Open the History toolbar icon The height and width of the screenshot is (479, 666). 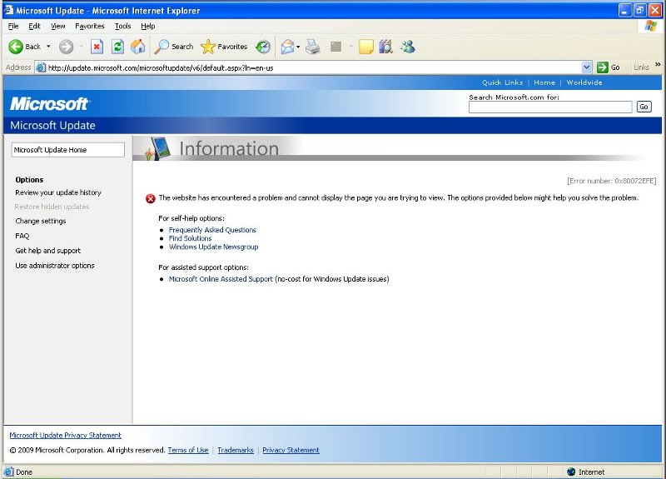tap(263, 47)
